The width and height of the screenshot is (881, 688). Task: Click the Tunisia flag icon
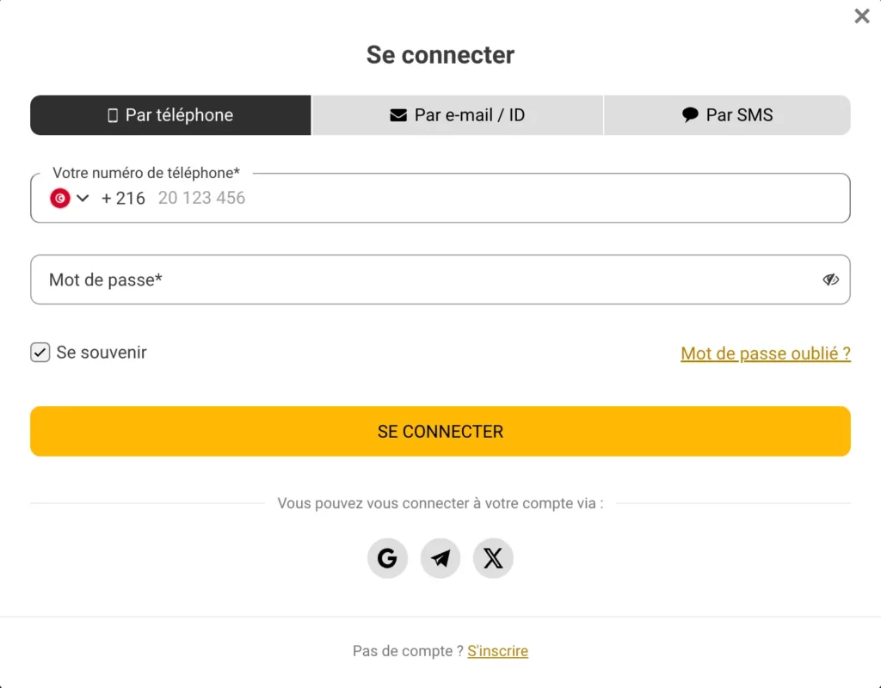[58, 198]
